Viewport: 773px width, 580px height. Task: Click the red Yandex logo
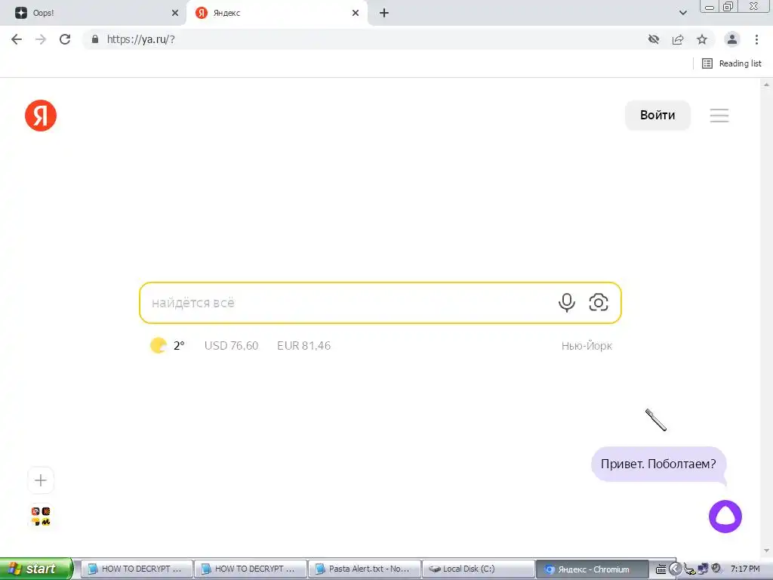tap(41, 116)
